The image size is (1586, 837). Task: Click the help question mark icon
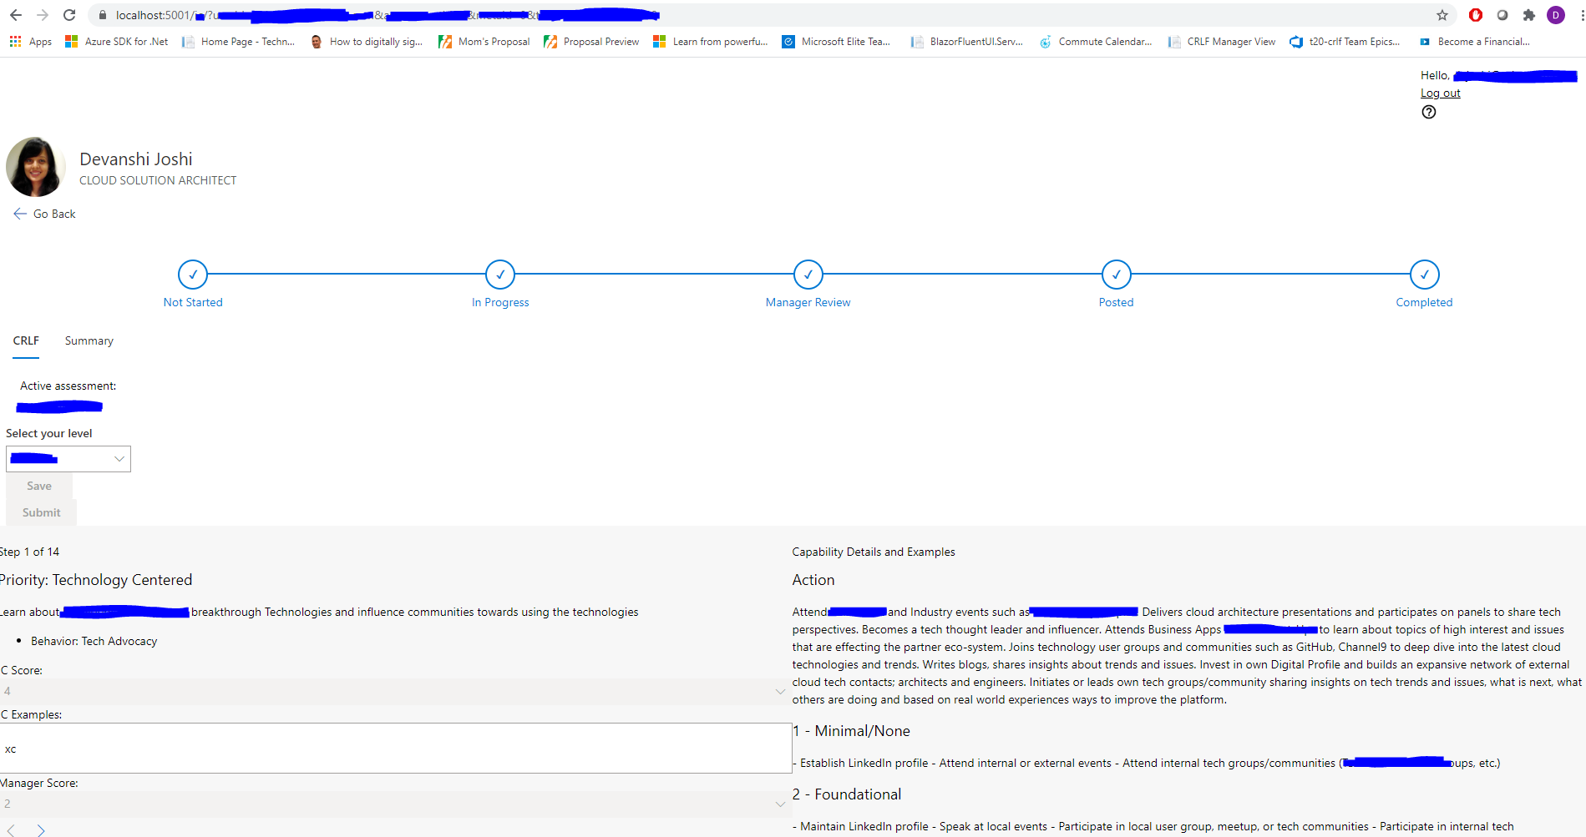click(x=1428, y=112)
